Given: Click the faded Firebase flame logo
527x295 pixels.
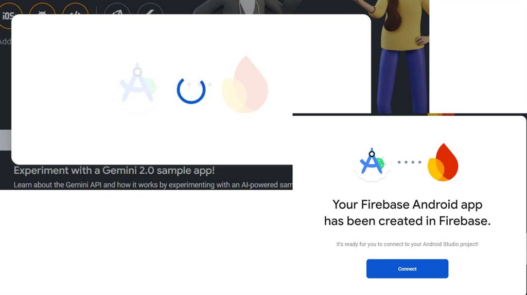Looking at the screenshot, I should [245, 85].
